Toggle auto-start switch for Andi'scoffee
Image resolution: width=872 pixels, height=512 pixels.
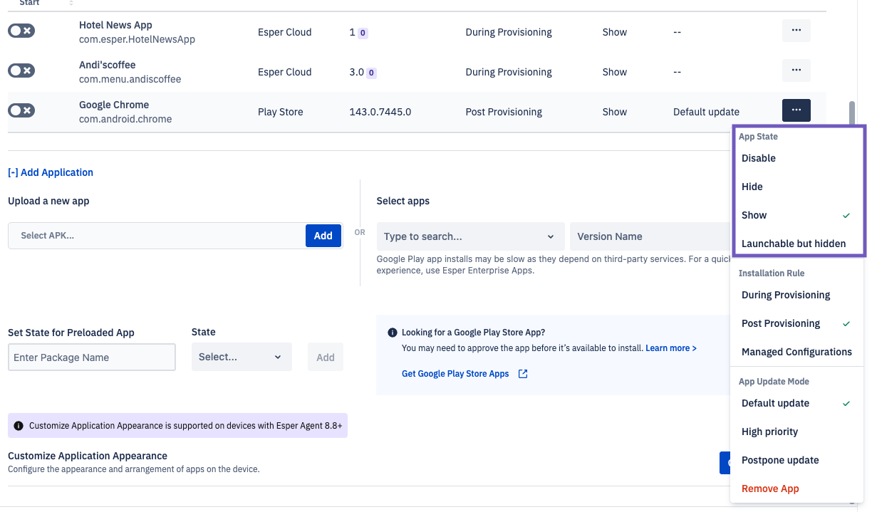tap(21, 70)
